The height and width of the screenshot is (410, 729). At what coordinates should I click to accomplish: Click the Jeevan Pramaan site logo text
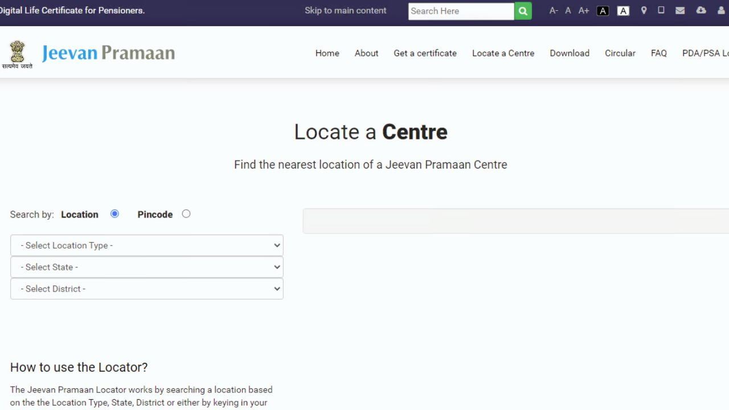point(108,53)
